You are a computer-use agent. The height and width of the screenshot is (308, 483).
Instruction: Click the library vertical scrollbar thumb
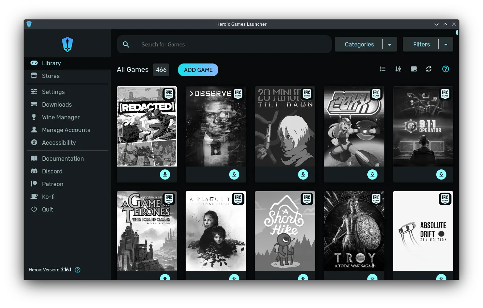point(457,32)
